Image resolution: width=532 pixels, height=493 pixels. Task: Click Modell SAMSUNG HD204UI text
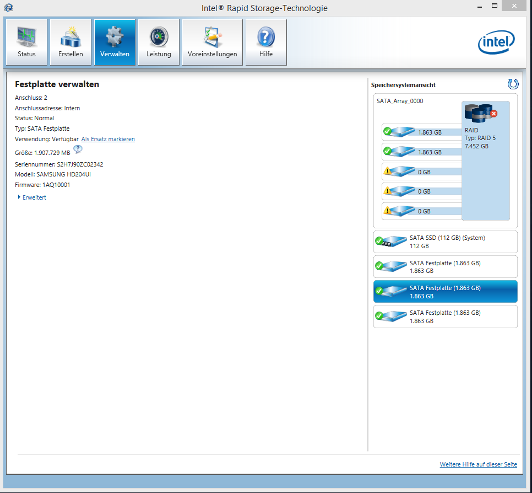(x=53, y=174)
